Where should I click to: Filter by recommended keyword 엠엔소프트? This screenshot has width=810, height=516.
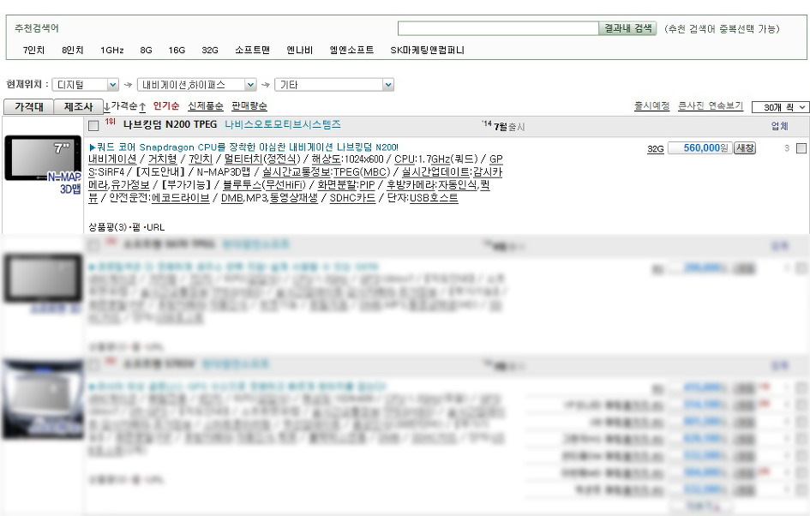point(351,50)
